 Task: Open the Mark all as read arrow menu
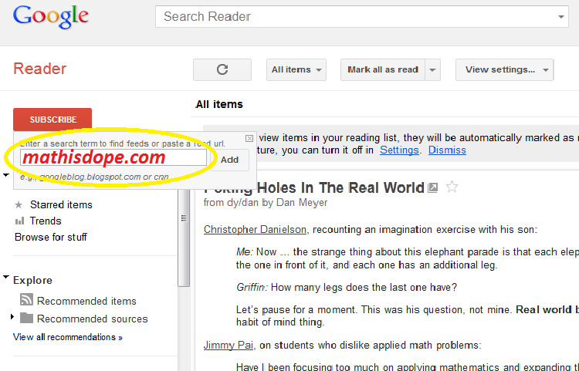pyautogui.click(x=432, y=69)
